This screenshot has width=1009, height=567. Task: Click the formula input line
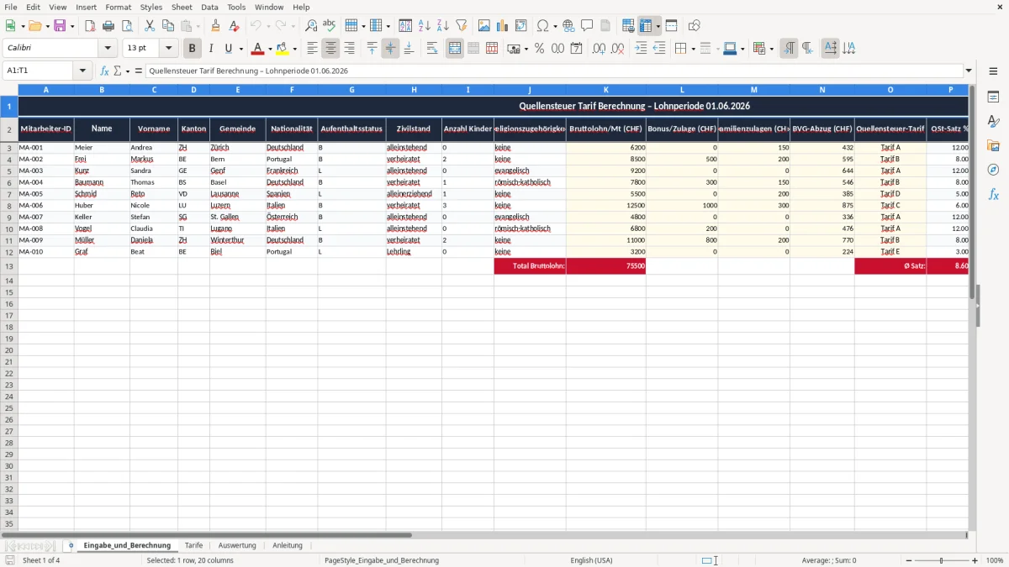[x=554, y=71]
